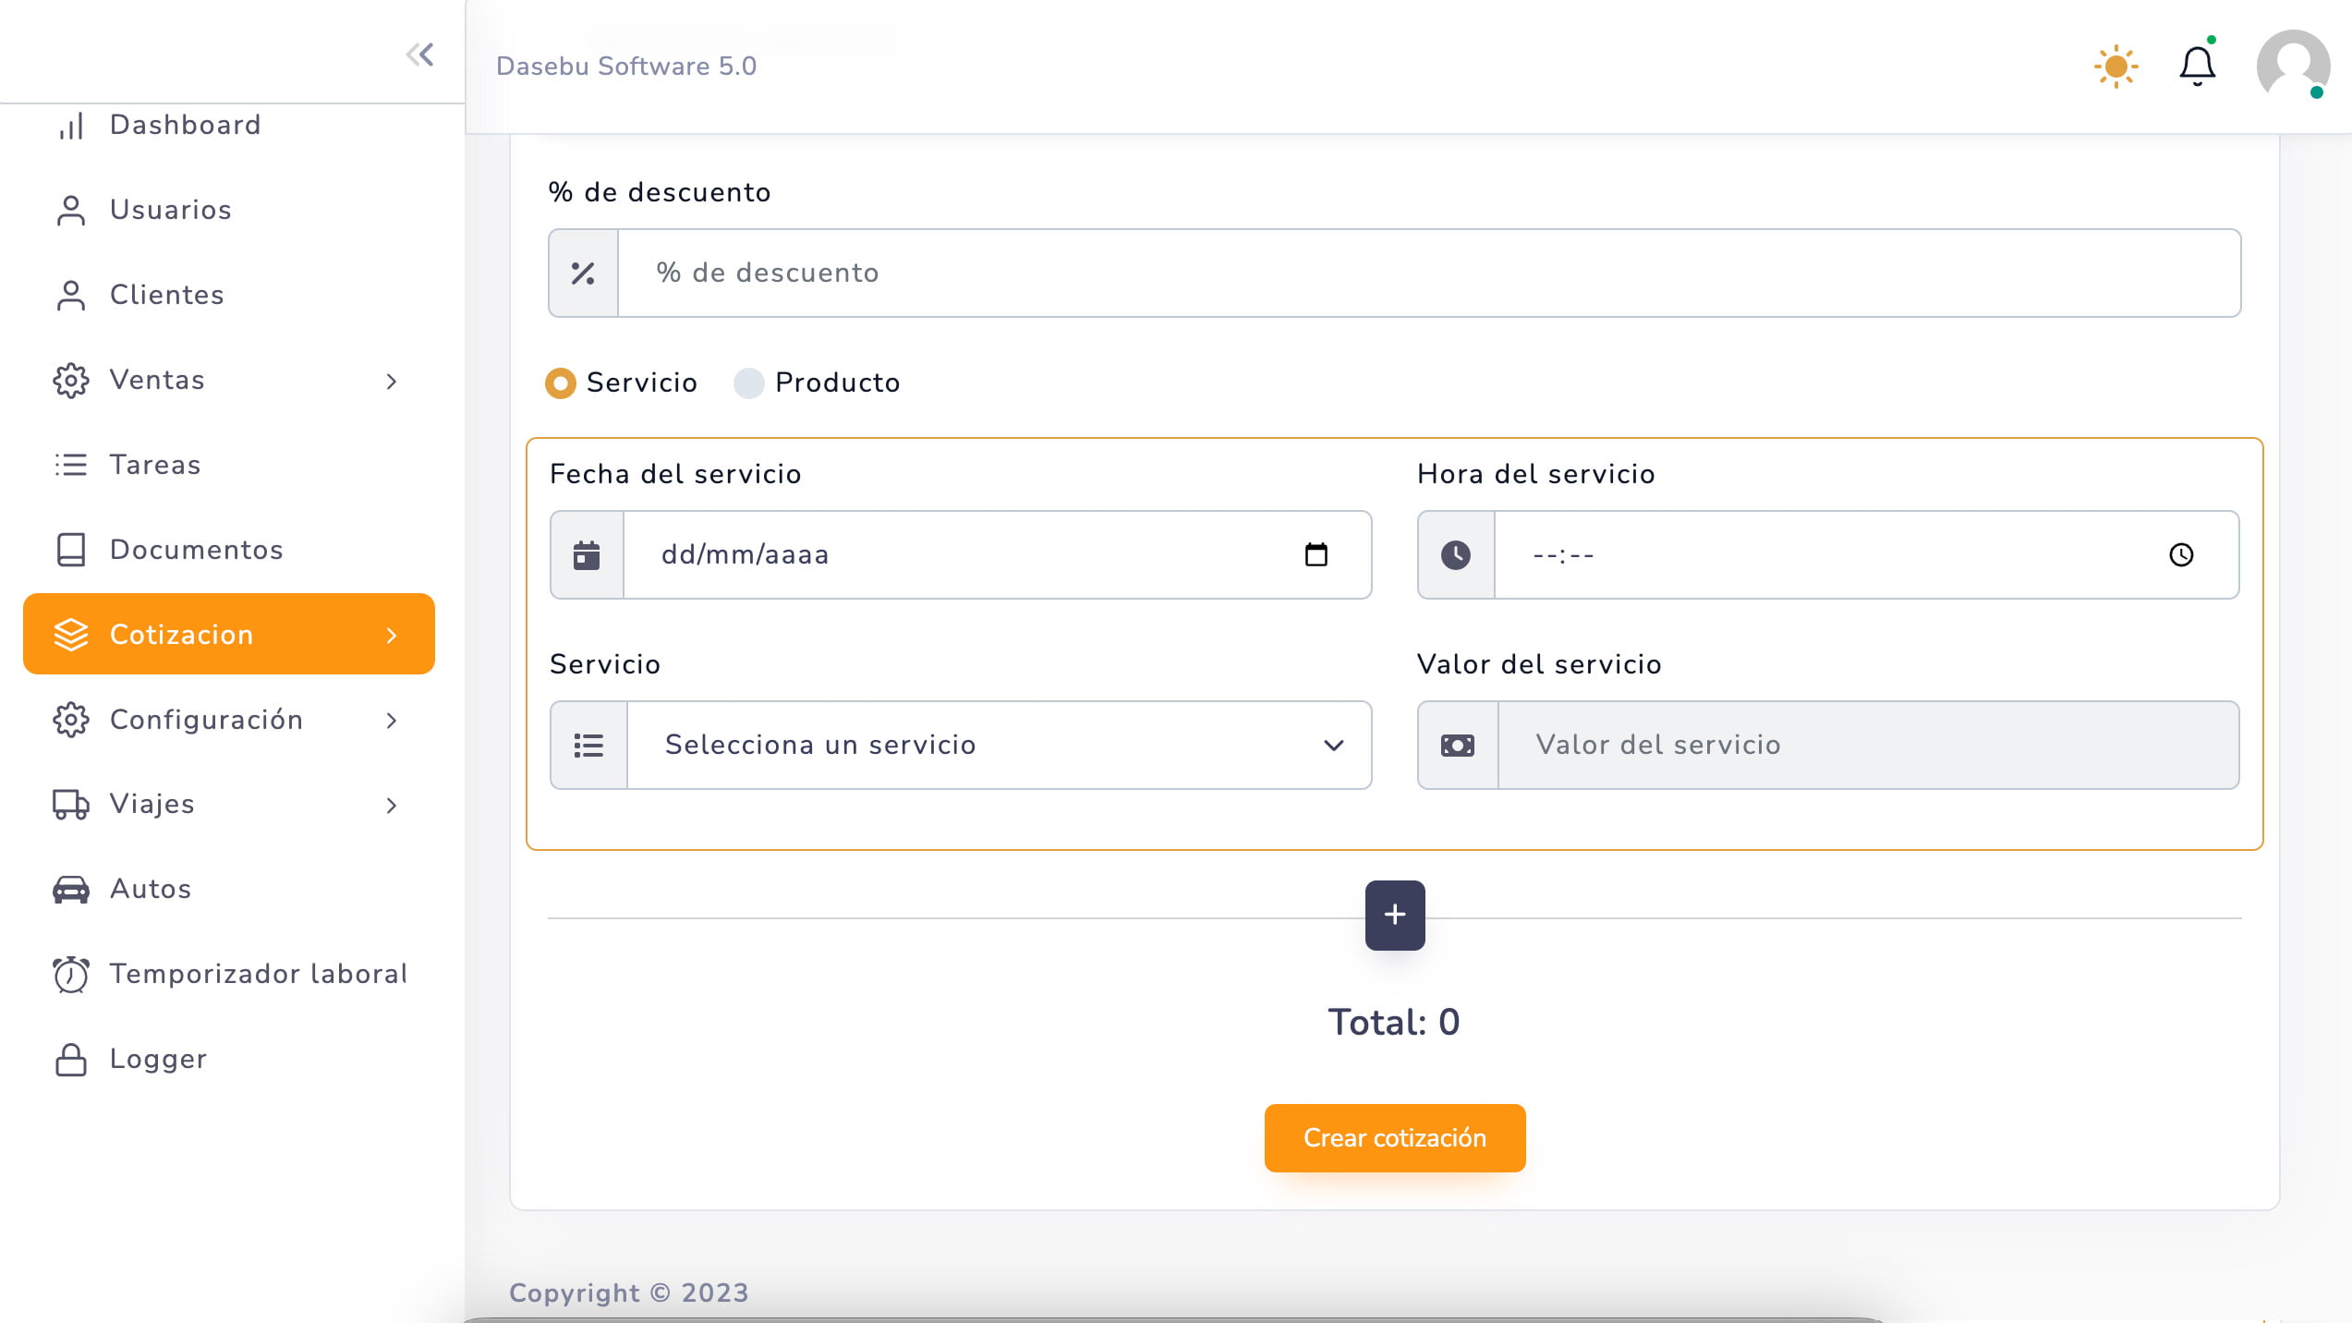Focus the Hora del servicio time input
Image resolution: width=2352 pixels, height=1323 pixels.
click(x=1866, y=555)
